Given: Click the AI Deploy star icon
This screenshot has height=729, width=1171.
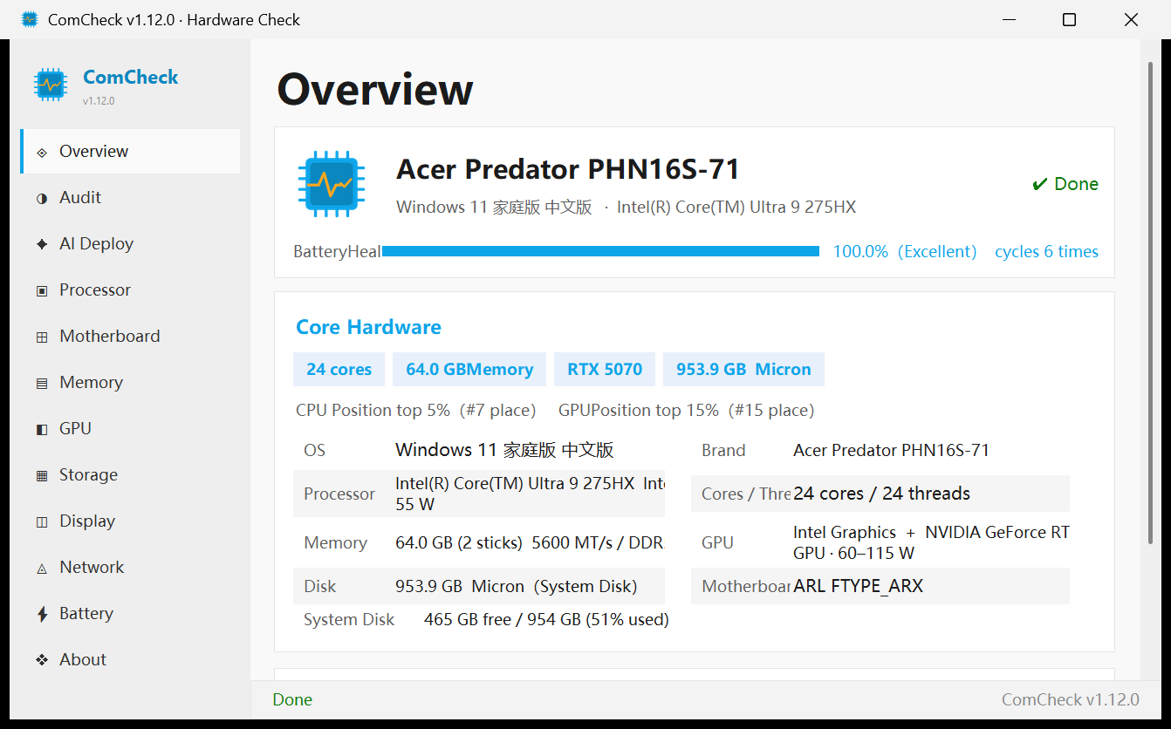Looking at the screenshot, I should [42, 244].
